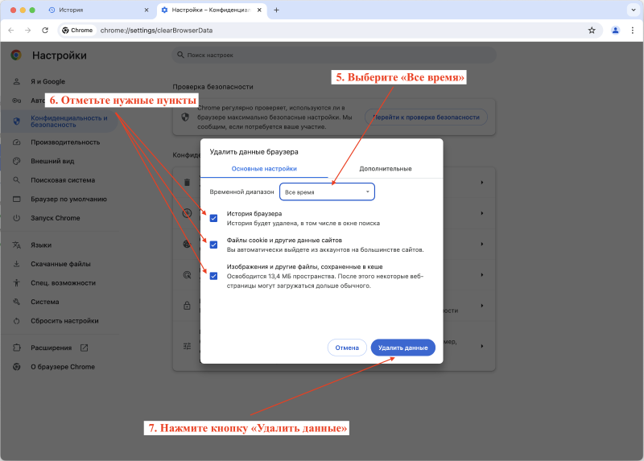
Task: Open Запуск Chrome settings
Action: pyautogui.click(x=56, y=218)
